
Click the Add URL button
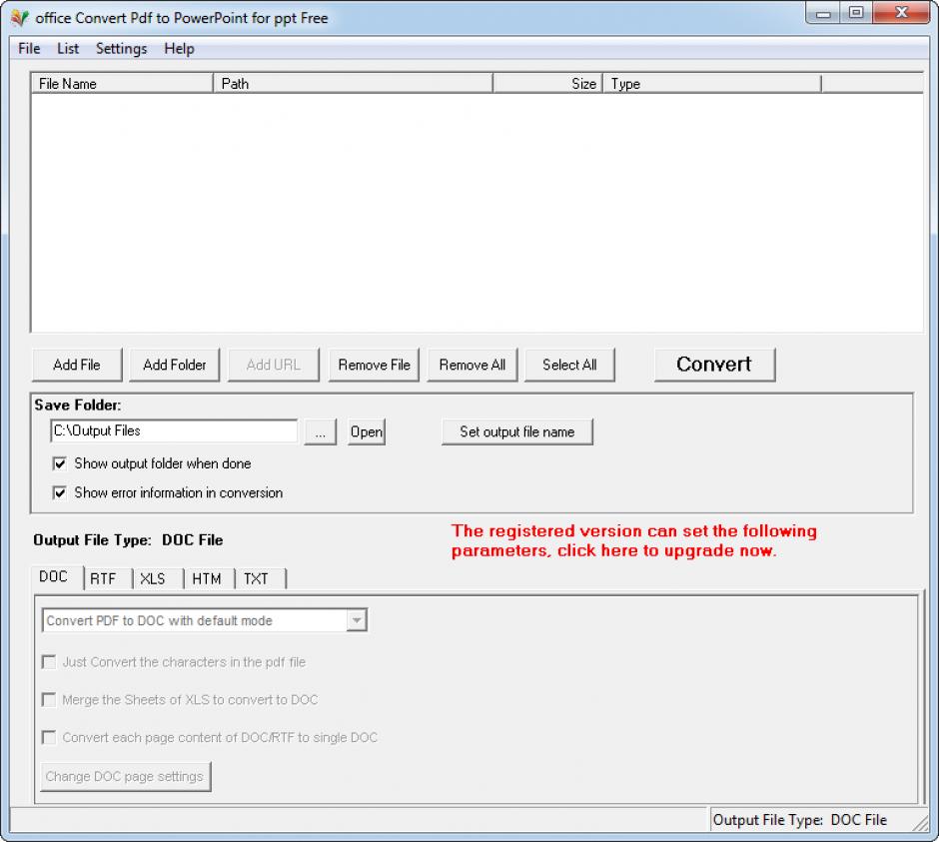(274, 365)
